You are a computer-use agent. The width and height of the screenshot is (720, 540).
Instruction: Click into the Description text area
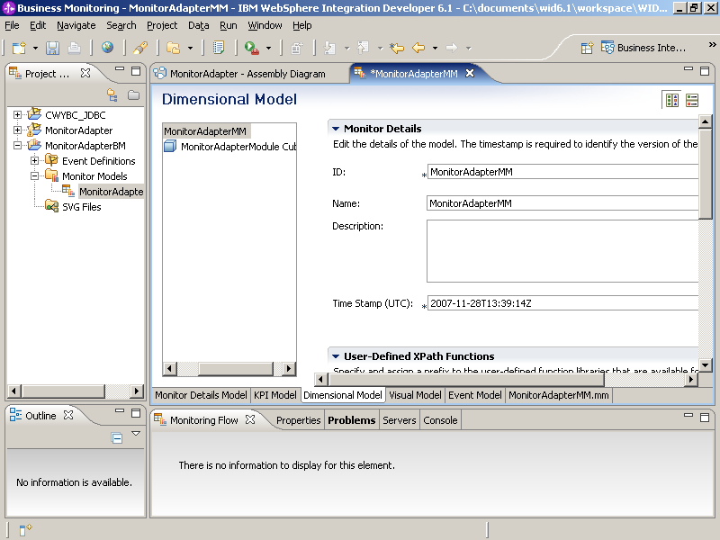coord(562,251)
